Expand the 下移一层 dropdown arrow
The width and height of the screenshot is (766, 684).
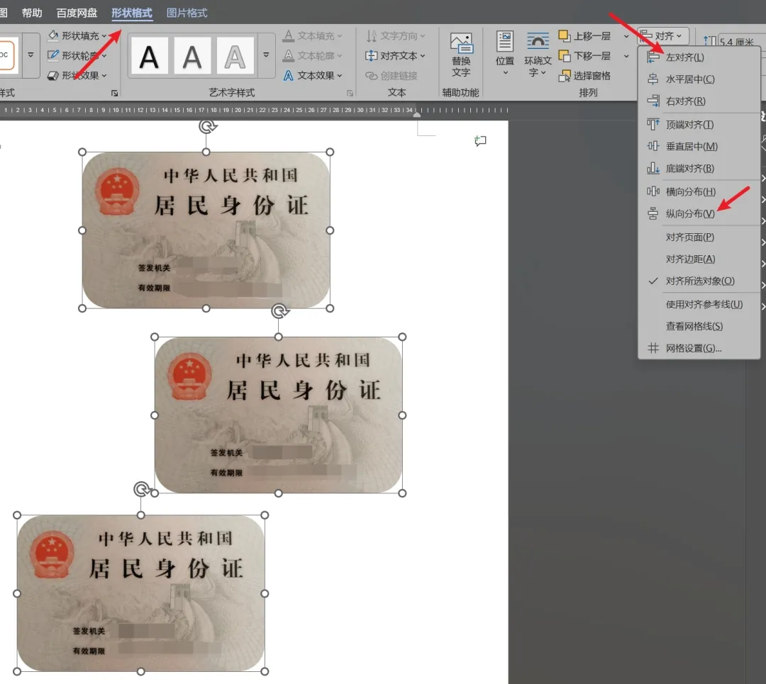click(x=626, y=56)
